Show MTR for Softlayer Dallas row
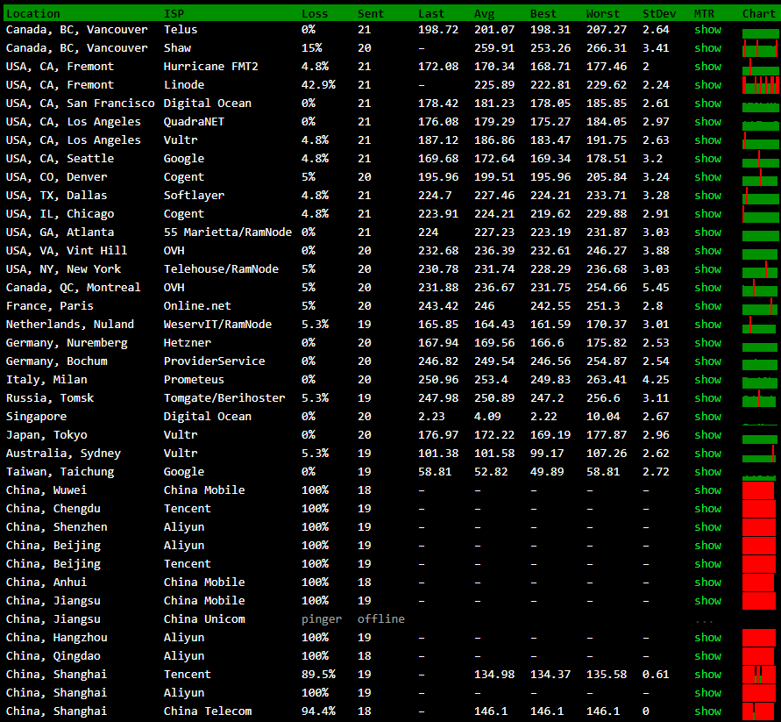Viewport: 781px width, 722px height. click(x=707, y=196)
